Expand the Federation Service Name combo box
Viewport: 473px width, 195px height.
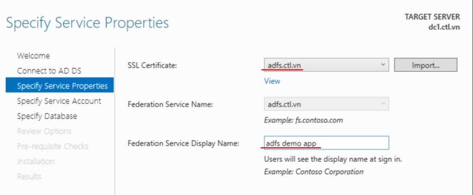[x=326, y=104]
